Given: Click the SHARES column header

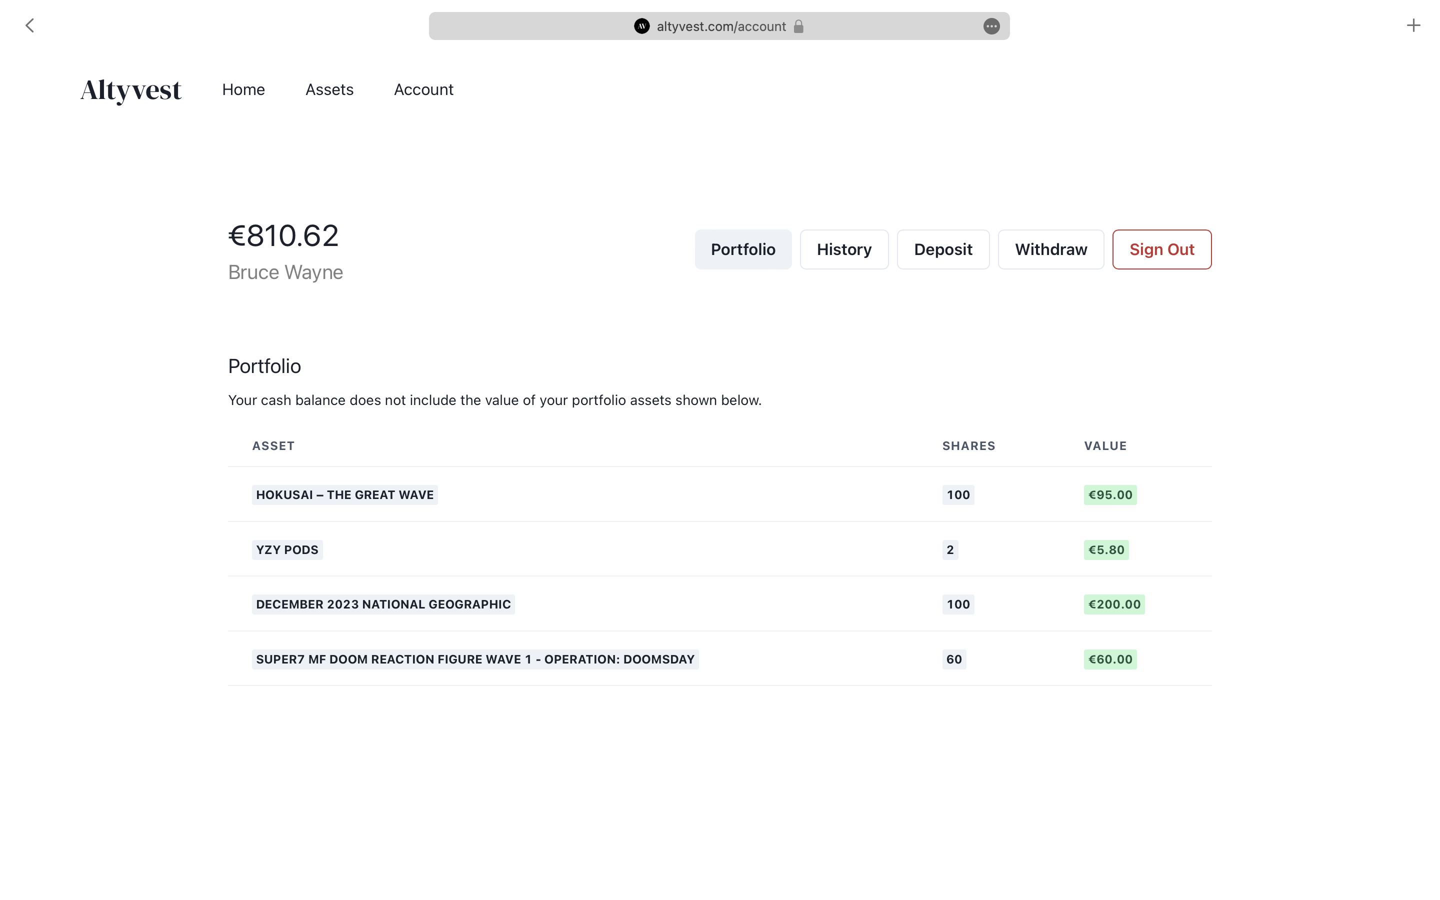Looking at the screenshot, I should [968, 446].
